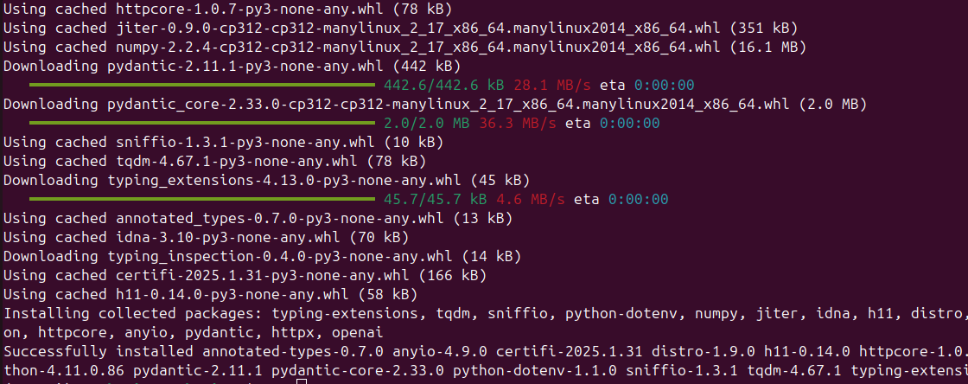Click the typing_extensions download progress bar

[x=202, y=200]
